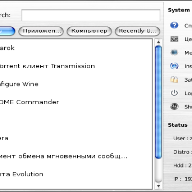Screen dimensions: 192x192
Task: Switch to the Компьютер tab
Action: pyautogui.click(x=89, y=31)
